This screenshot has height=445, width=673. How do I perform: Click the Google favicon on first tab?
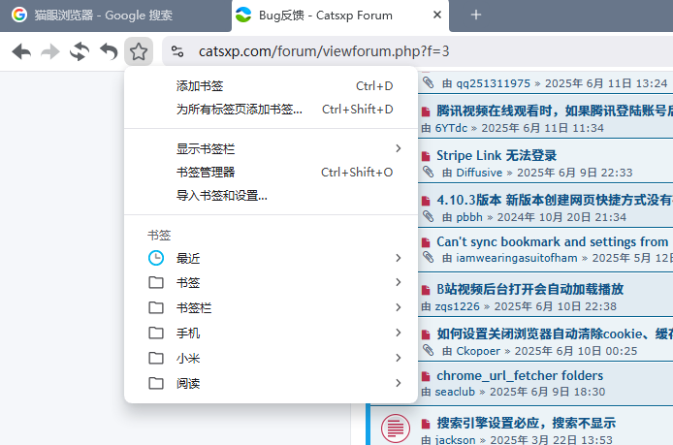point(18,15)
